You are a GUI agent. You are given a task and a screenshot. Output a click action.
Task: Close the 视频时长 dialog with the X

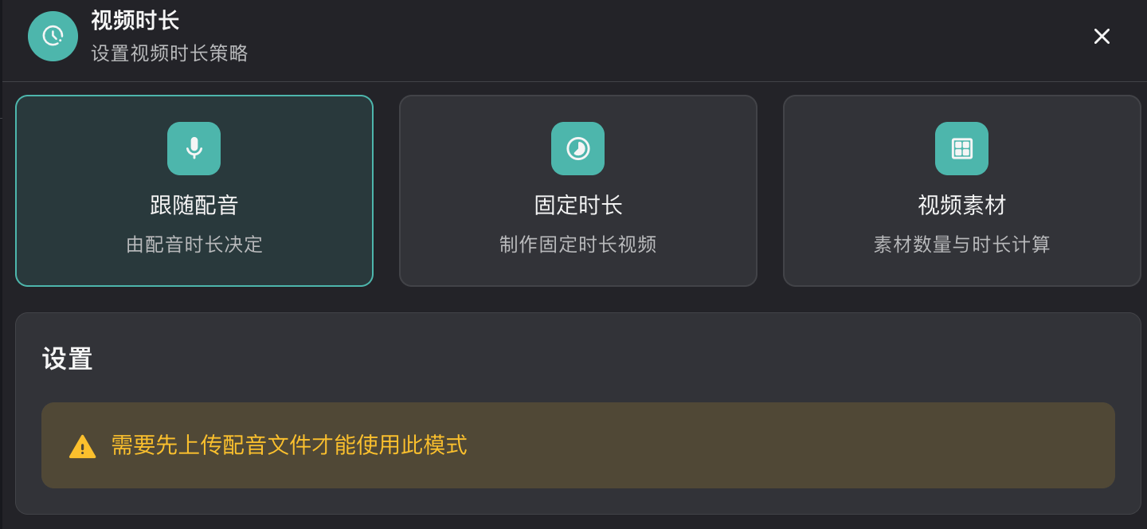pos(1102,36)
